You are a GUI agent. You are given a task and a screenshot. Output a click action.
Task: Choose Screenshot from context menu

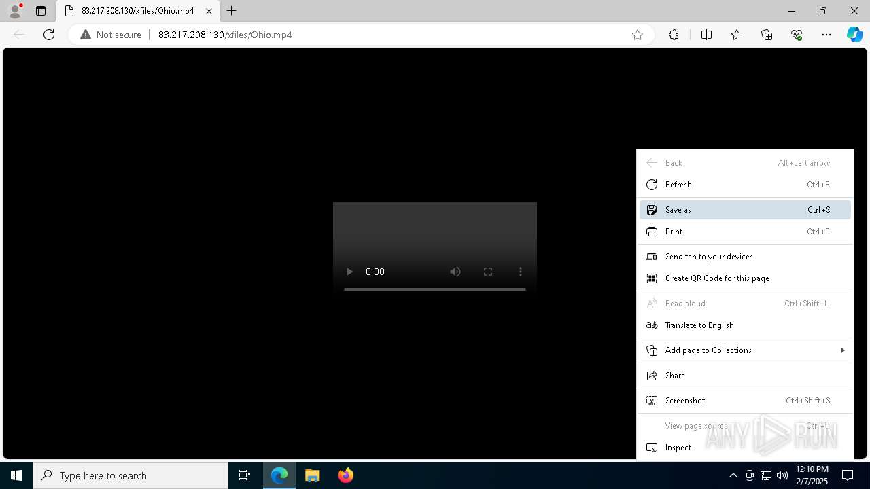(x=745, y=401)
